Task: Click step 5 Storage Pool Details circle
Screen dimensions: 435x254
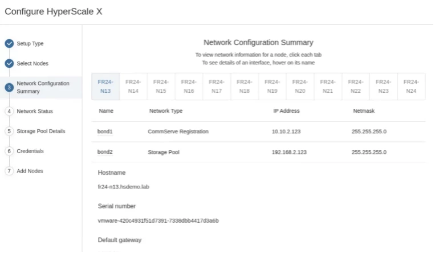Action: pos(9,131)
